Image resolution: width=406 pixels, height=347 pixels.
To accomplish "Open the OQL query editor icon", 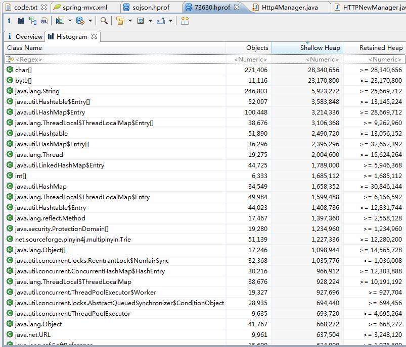I will coord(44,21).
